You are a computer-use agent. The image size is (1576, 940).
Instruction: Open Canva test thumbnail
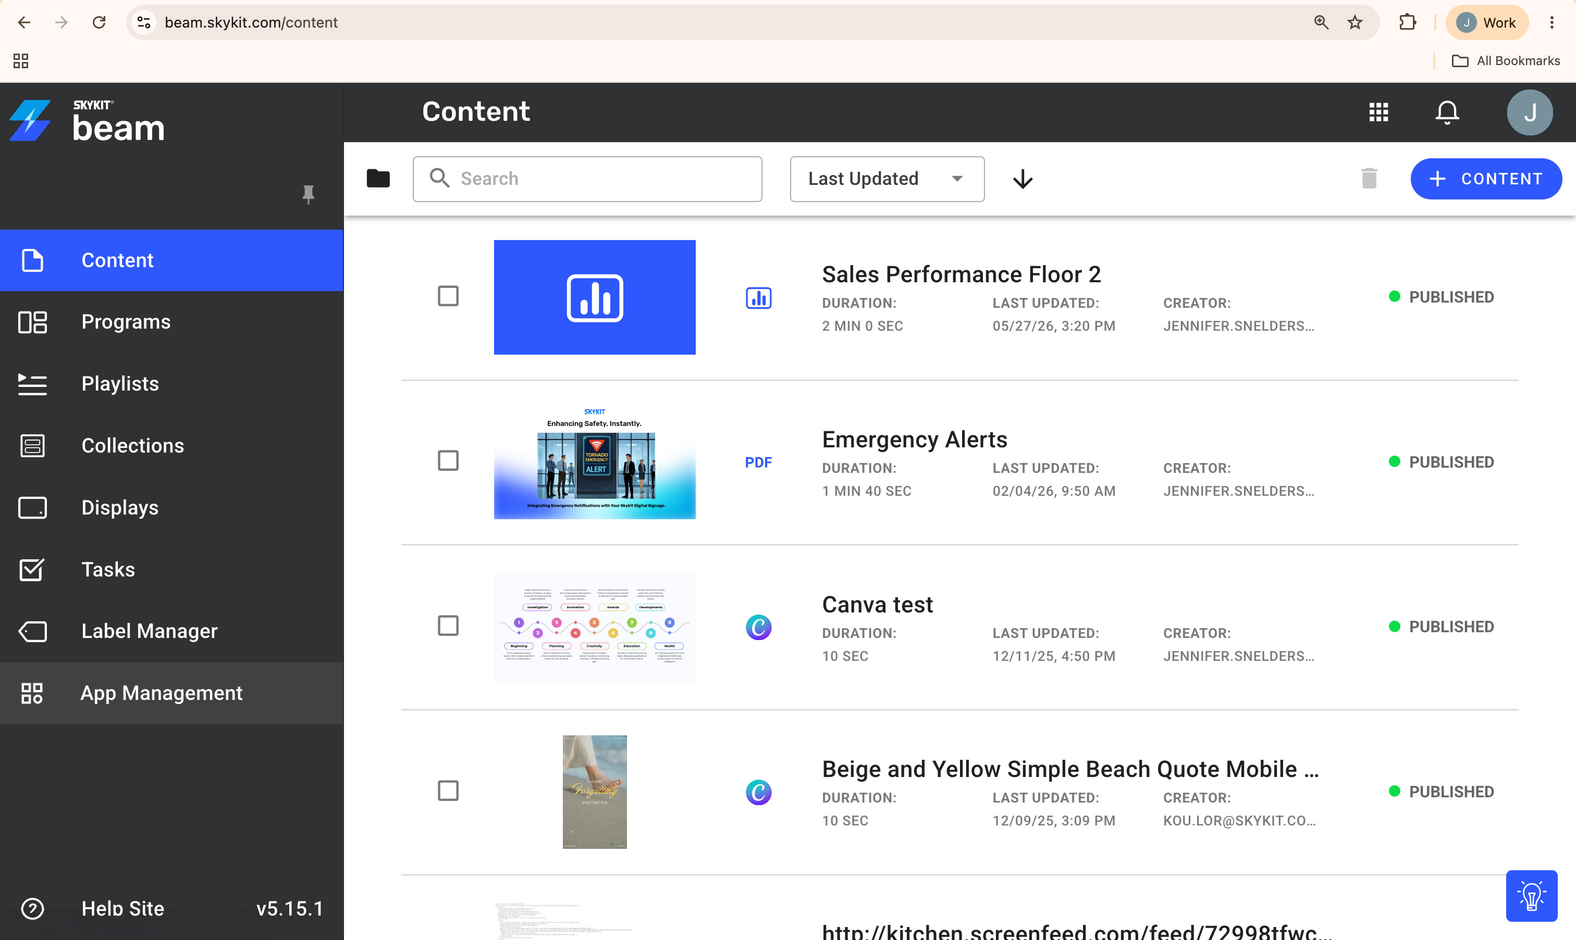click(595, 627)
